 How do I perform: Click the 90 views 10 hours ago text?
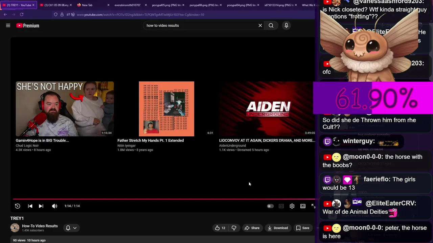click(29, 240)
